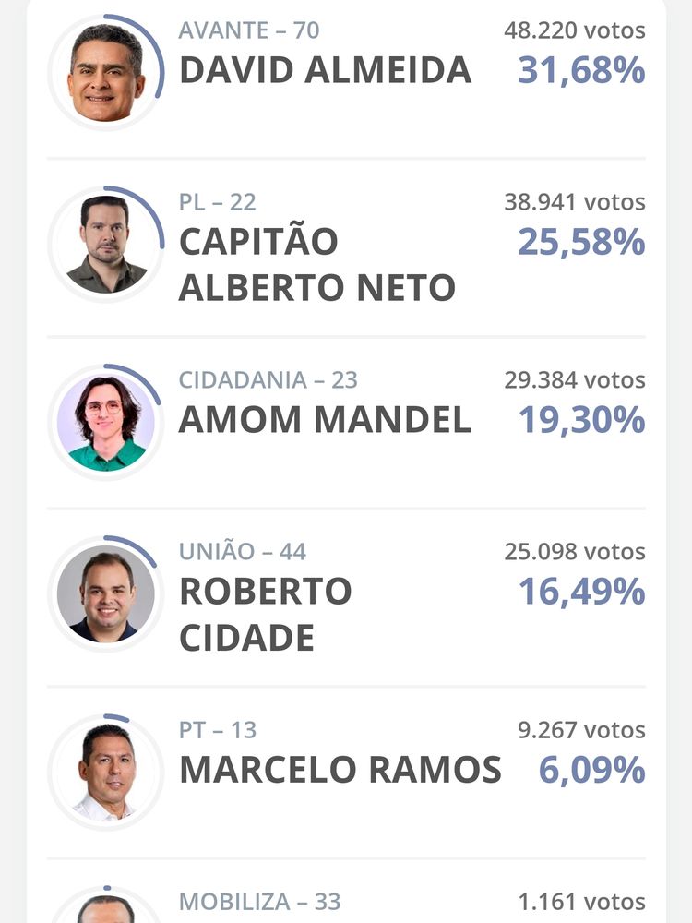692x923 pixels.
Task: Select the MARCELO RAMOS name
Action: pyautogui.click(x=340, y=770)
